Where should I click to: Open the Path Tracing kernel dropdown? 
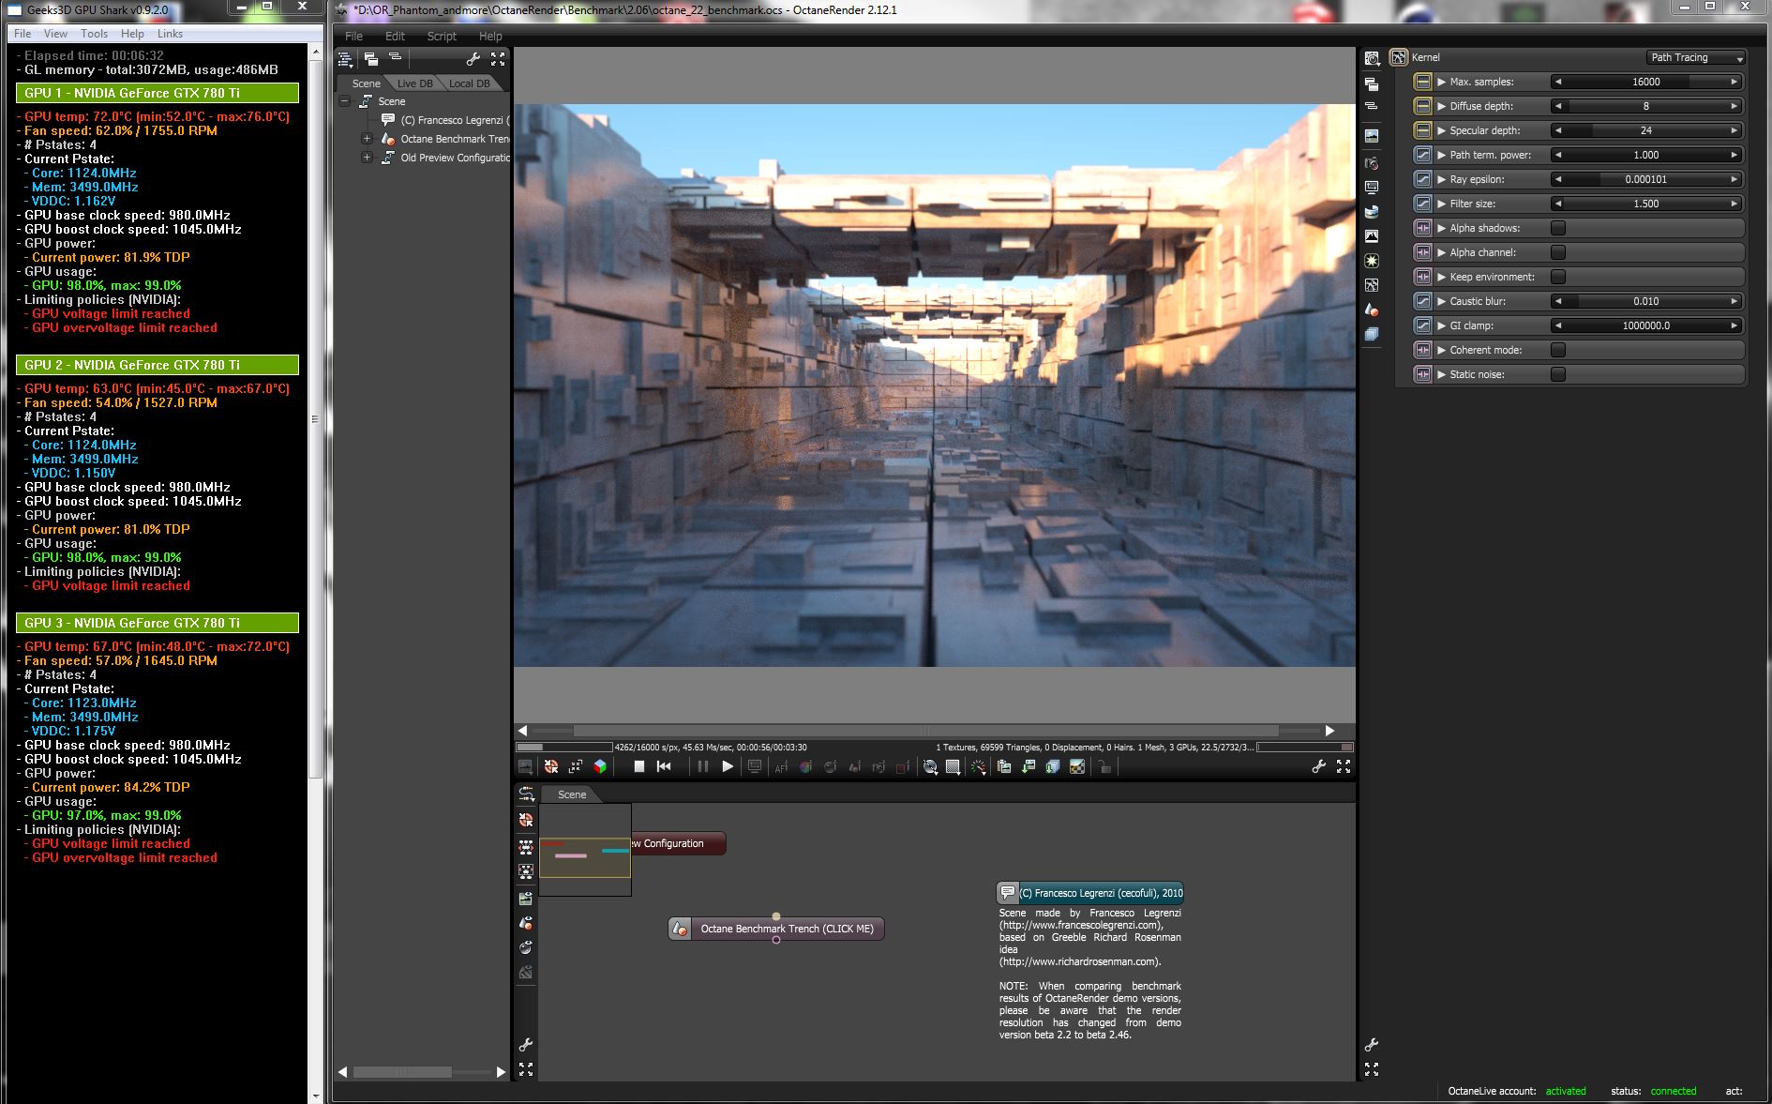[x=1695, y=57]
